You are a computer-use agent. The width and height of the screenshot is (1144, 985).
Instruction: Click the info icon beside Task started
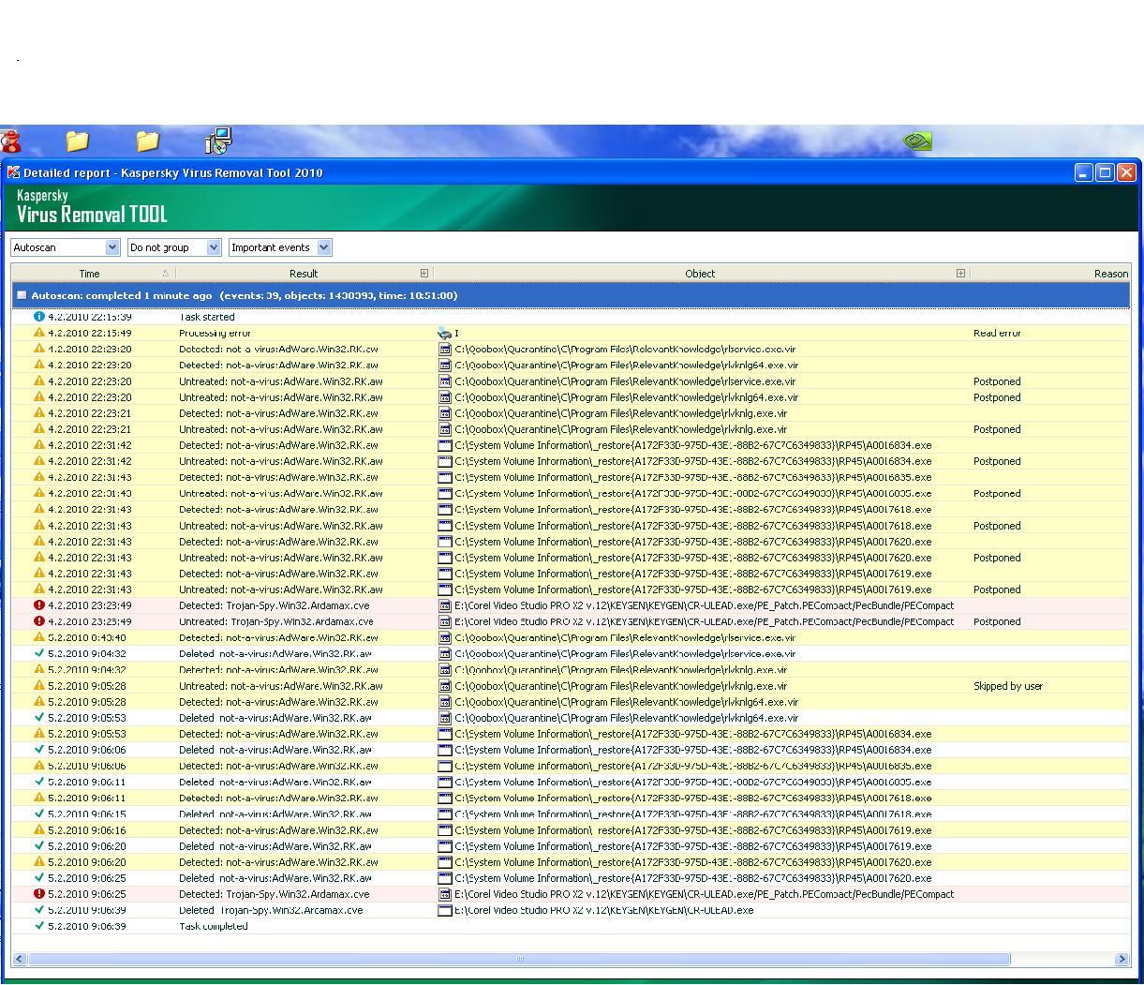click(39, 317)
